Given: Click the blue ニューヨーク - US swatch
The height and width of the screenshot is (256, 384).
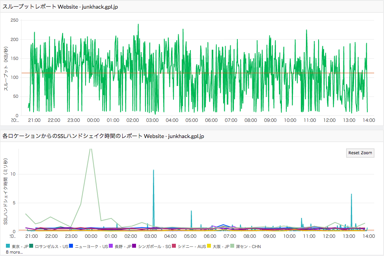Looking at the screenshot, I should pyautogui.click(x=71, y=247).
